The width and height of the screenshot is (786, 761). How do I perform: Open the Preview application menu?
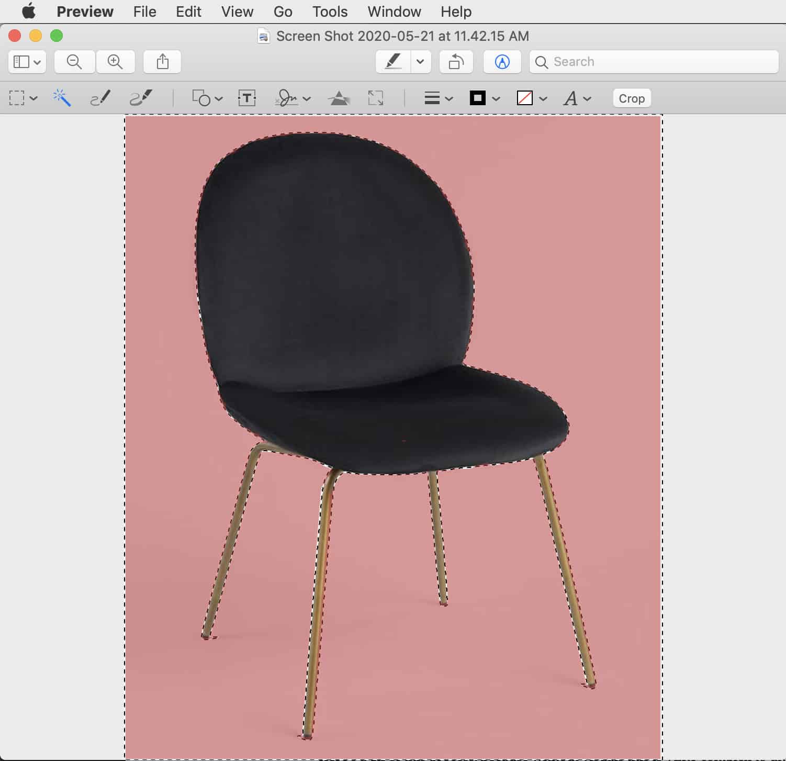(85, 12)
